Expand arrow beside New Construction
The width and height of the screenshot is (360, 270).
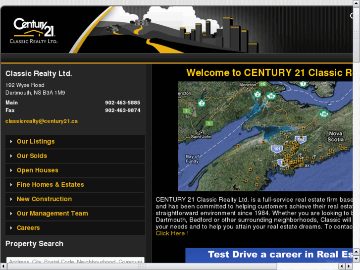coord(11,199)
